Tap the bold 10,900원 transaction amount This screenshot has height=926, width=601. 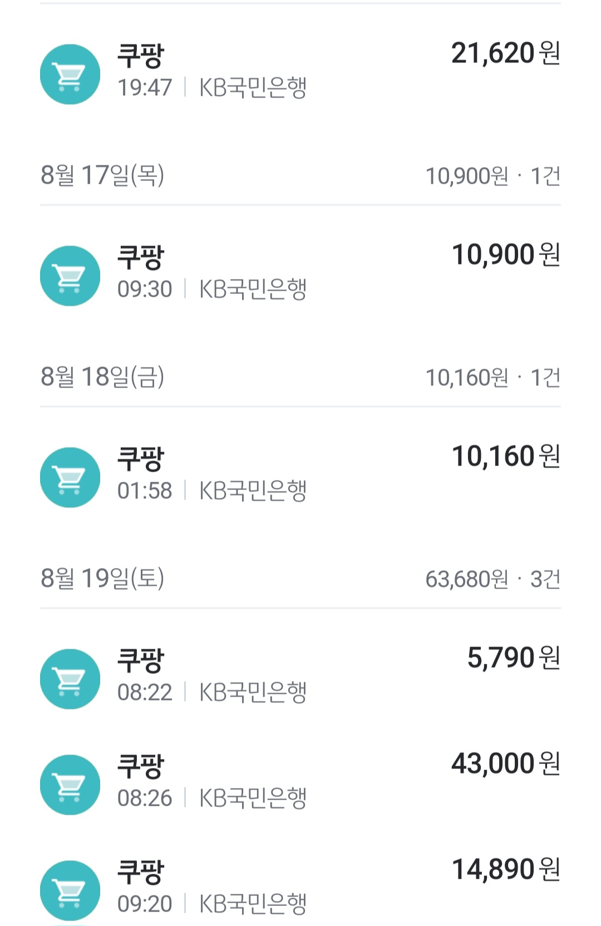click(x=505, y=255)
